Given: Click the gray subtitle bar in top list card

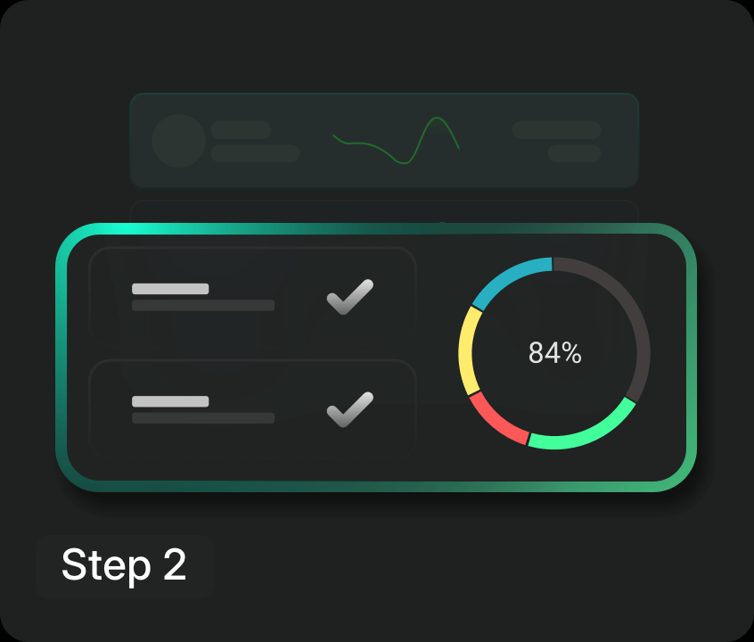Looking at the screenshot, I should [203, 305].
